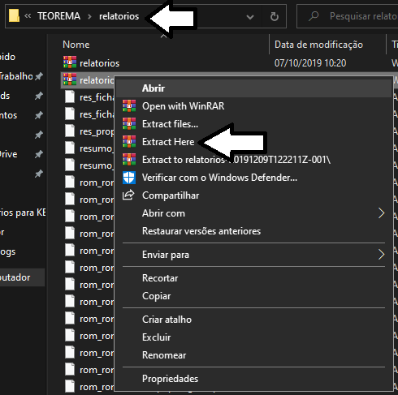The width and height of the screenshot is (398, 395).
Task: Click WinRAR icon next to Open with WinRAR
Action: (x=129, y=106)
